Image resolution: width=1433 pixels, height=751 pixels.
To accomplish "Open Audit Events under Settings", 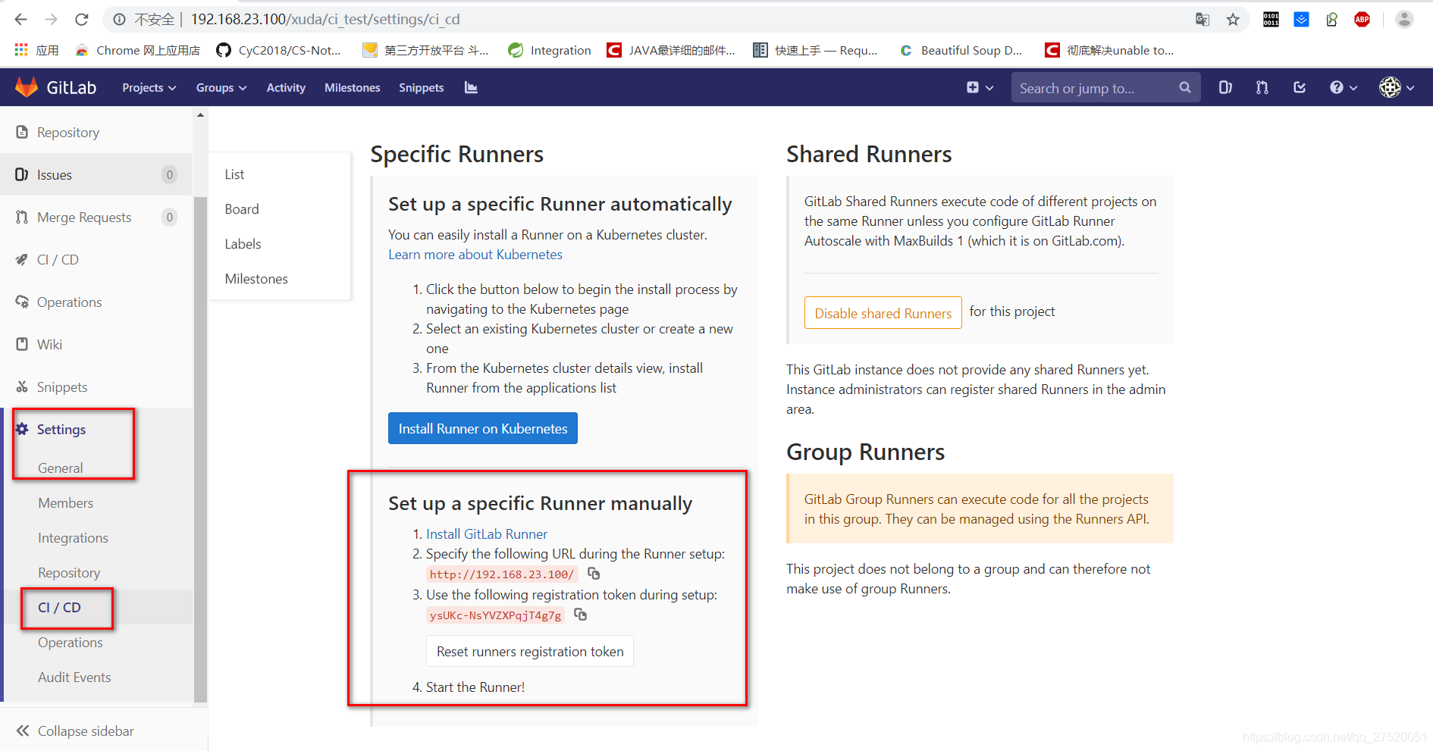I will click(x=74, y=677).
